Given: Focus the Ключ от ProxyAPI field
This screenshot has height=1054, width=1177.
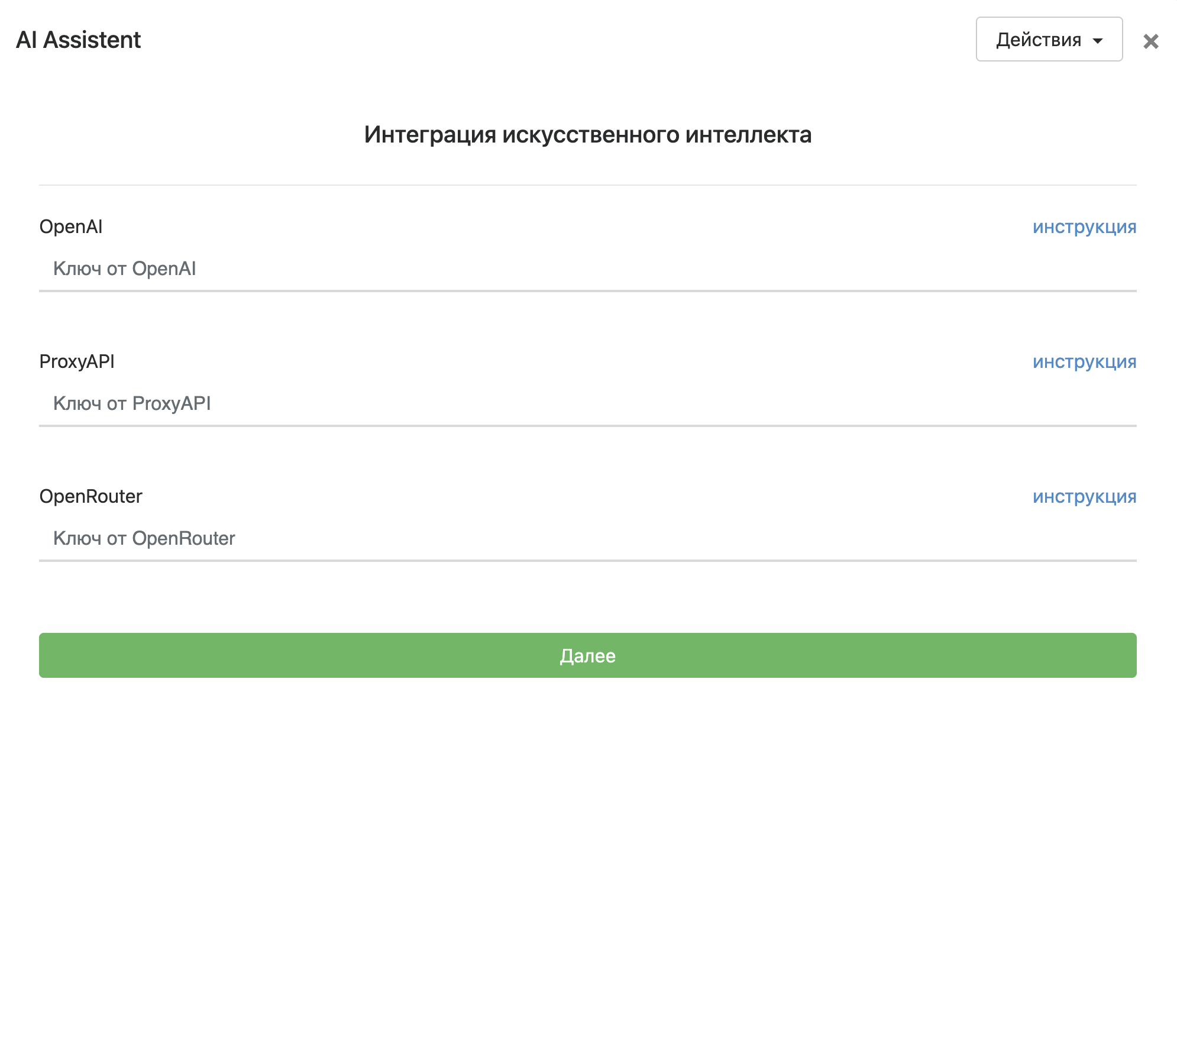Looking at the screenshot, I should [x=587, y=404].
